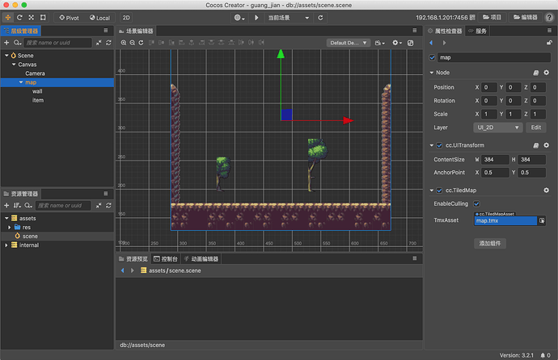Switch to the 服务 tab

pyautogui.click(x=481, y=31)
